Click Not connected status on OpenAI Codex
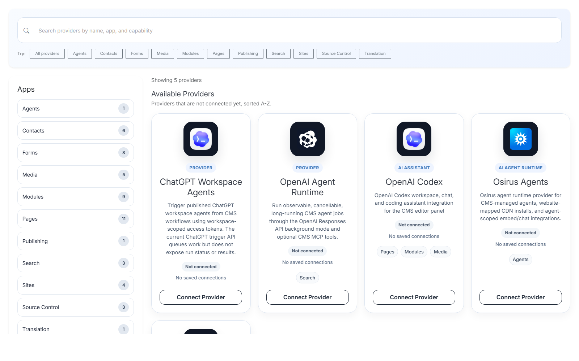 414,225
